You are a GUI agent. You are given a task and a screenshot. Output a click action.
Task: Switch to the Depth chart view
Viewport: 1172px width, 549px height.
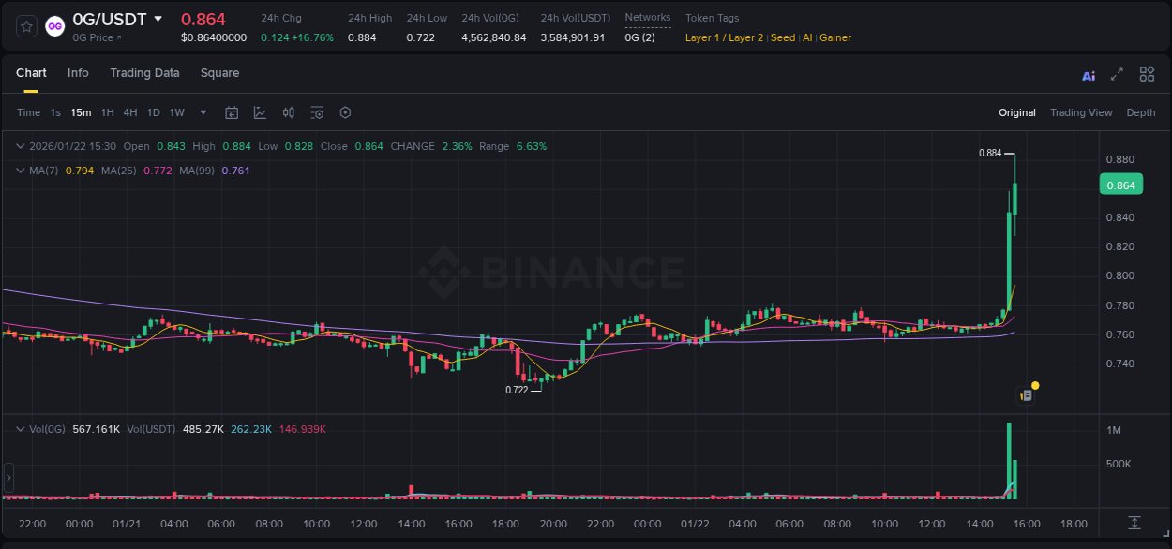tap(1141, 112)
